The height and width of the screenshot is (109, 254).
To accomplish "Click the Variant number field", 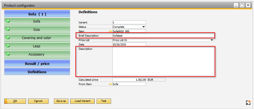I will click(129, 22).
